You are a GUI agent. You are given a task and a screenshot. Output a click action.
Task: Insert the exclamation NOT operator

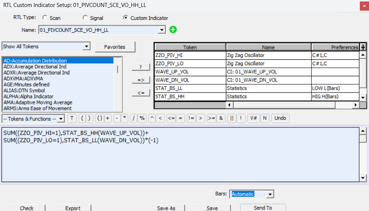point(241,118)
